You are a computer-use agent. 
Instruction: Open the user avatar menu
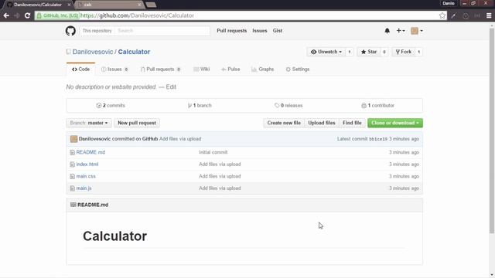click(417, 31)
